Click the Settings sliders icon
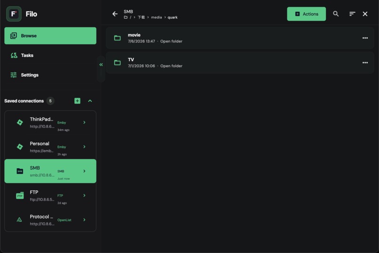The width and height of the screenshot is (379, 253). click(x=14, y=75)
